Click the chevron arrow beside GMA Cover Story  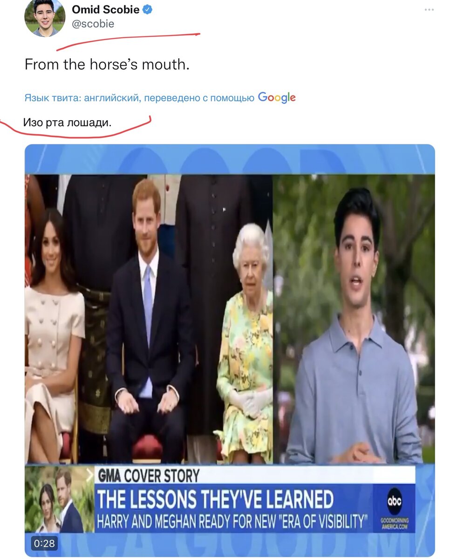point(90,475)
